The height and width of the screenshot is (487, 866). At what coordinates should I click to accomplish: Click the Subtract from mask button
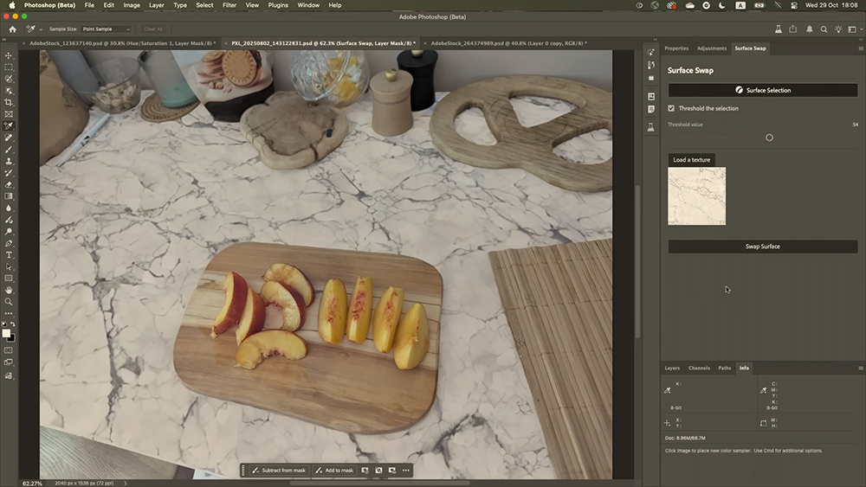(277, 470)
